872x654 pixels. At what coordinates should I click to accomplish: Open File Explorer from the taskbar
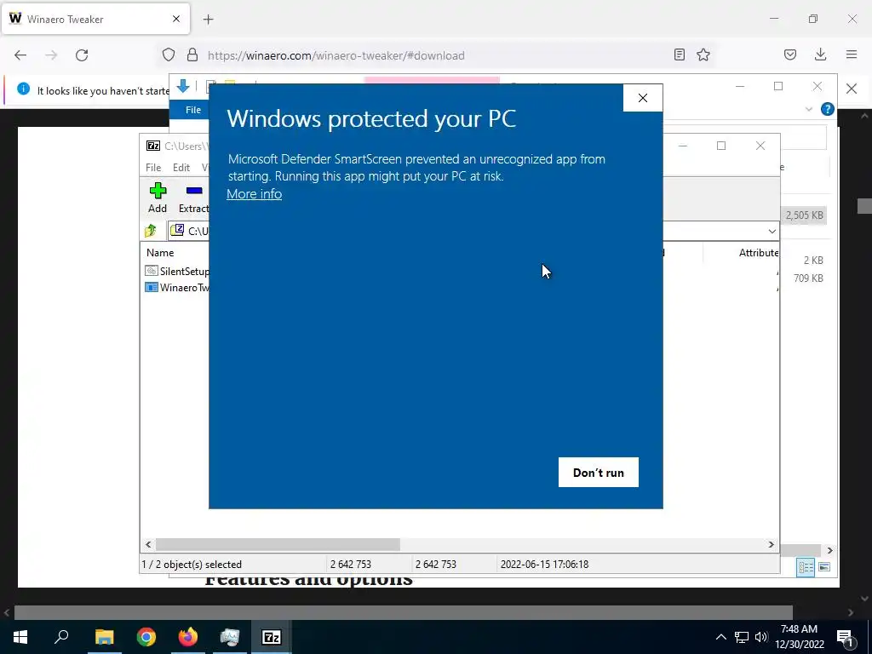tap(104, 637)
